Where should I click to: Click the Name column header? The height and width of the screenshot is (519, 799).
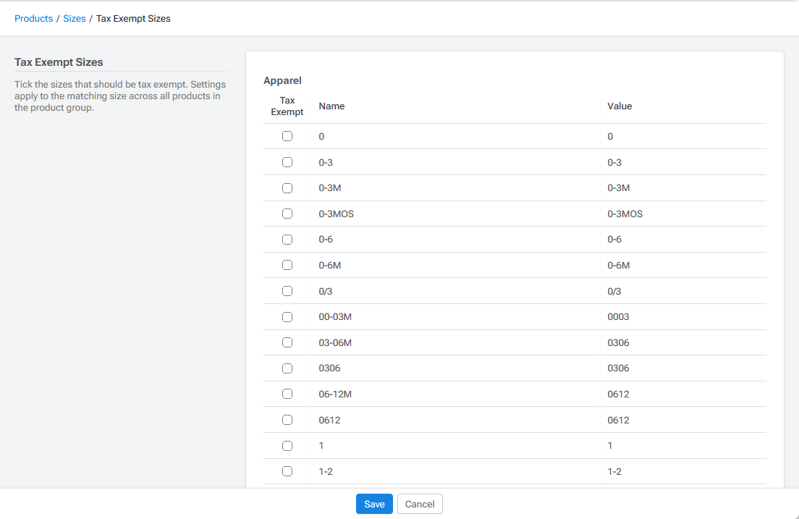click(331, 106)
